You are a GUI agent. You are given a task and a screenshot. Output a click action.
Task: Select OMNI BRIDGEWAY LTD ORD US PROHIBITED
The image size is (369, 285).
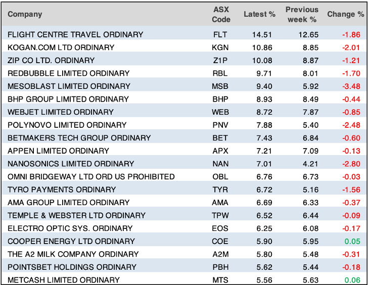[x=91, y=176]
